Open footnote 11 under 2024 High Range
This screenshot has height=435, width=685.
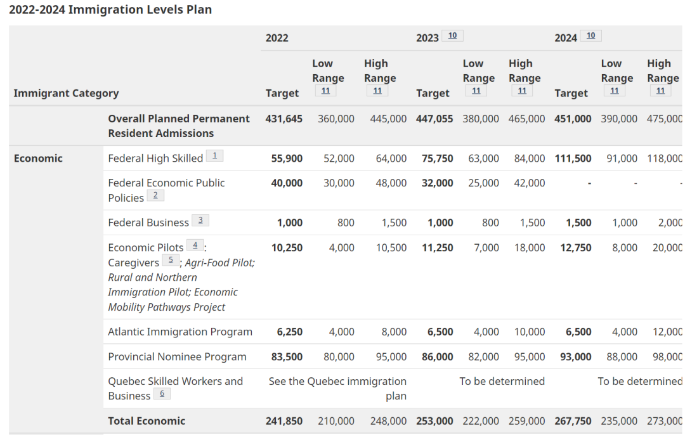point(660,91)
